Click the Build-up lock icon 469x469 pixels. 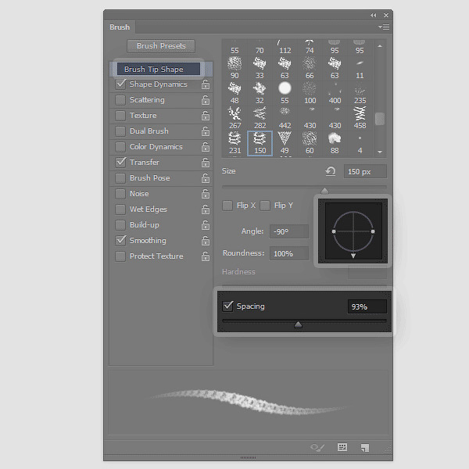[206, 225]
